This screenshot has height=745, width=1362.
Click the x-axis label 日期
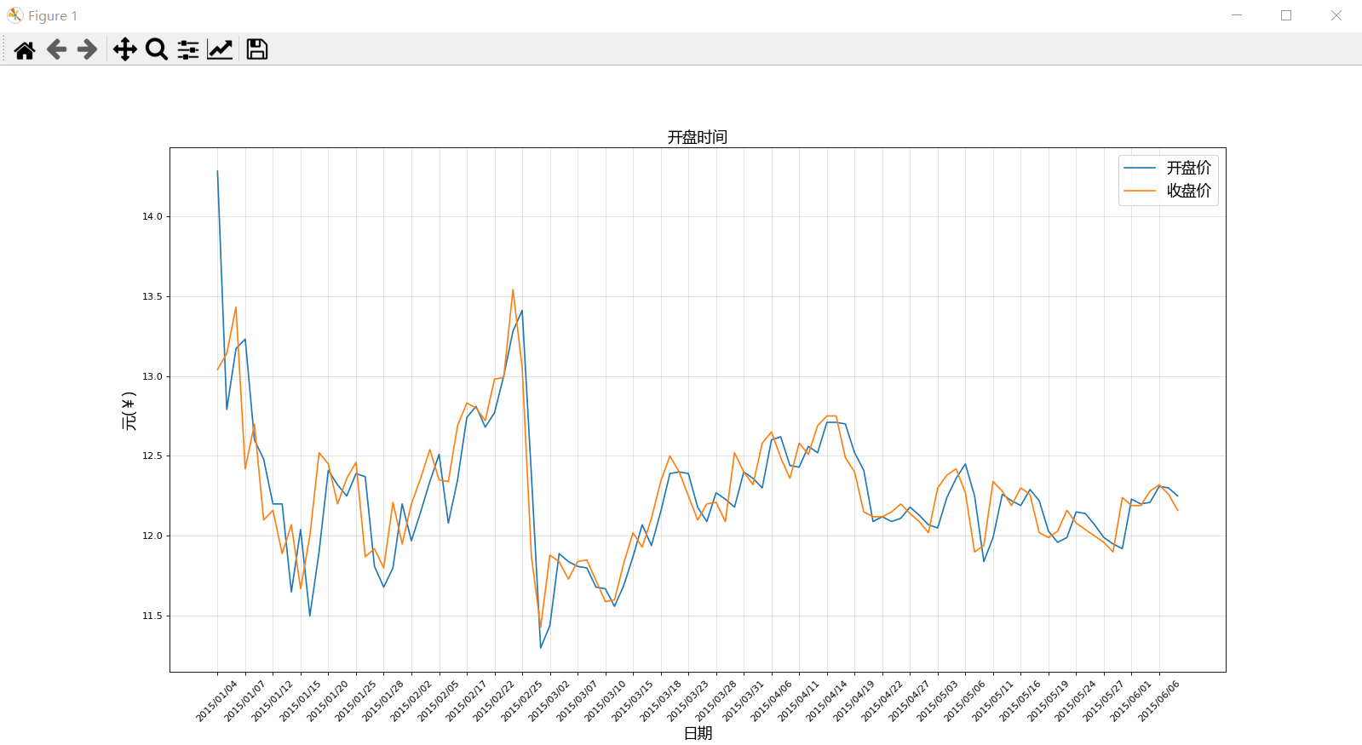coord(698,733)
